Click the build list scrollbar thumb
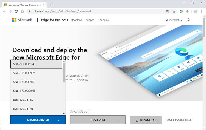This screenshot has width=206, height=130. click(x=64, y=72)
